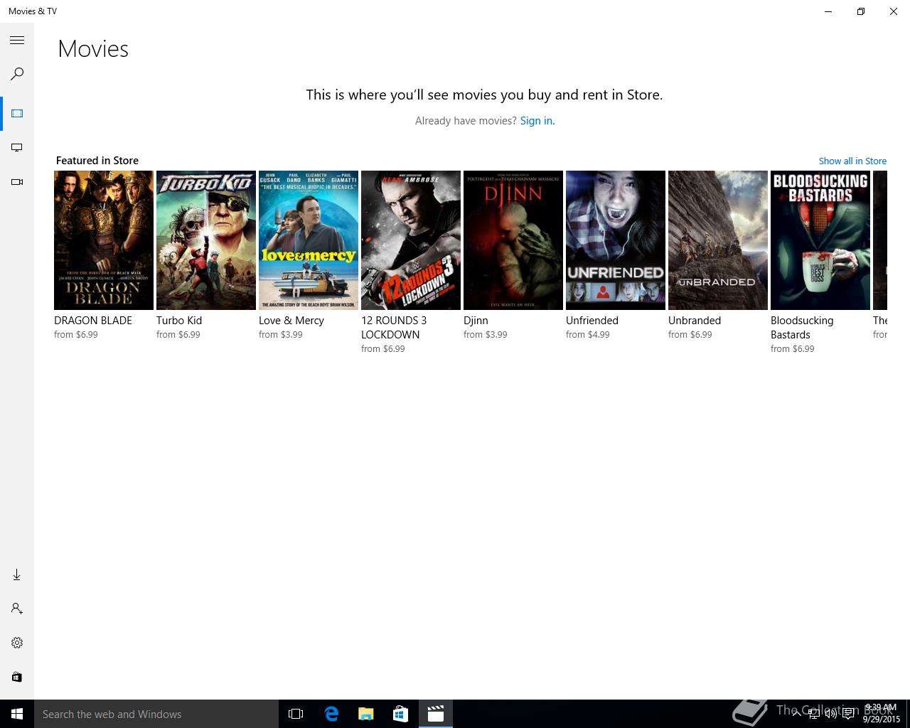Click the Search the web and Windows box

tap(156, 714)
